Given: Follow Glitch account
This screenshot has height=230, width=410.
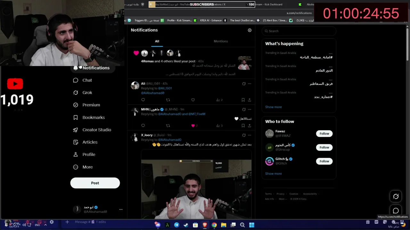Looking at the screenshot, I should pyautogui.click(x=324, y=161).
